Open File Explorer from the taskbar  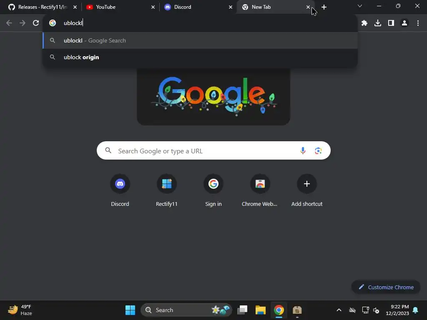[261, 310]
